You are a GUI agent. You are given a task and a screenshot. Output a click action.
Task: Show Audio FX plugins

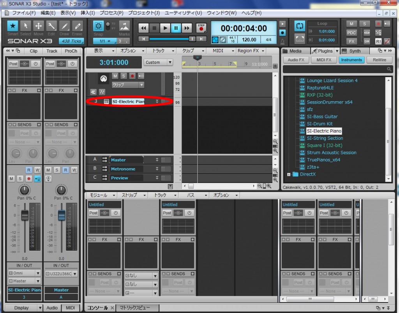(x=296, y=60)
